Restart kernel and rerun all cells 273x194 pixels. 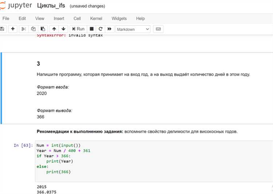[109, 29]
